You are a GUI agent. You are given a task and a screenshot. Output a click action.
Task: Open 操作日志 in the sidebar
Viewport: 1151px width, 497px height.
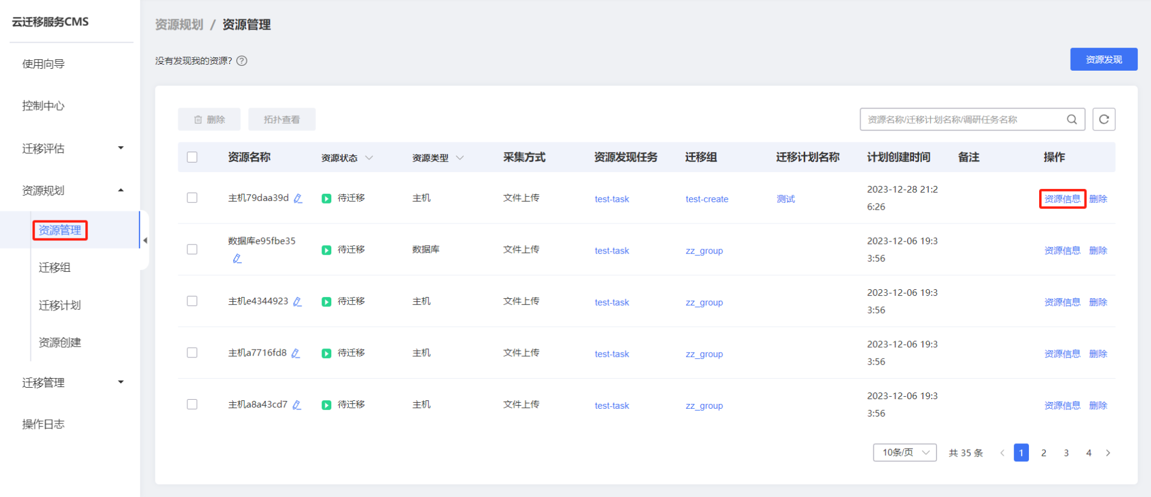[44, 424]
